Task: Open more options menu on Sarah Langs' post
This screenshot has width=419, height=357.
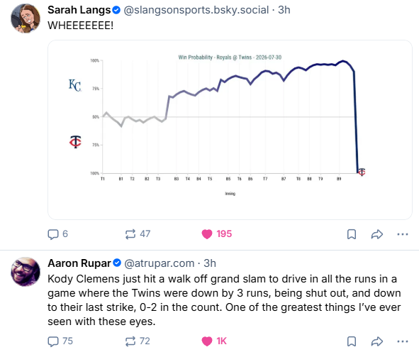Action: coord(403,234)
